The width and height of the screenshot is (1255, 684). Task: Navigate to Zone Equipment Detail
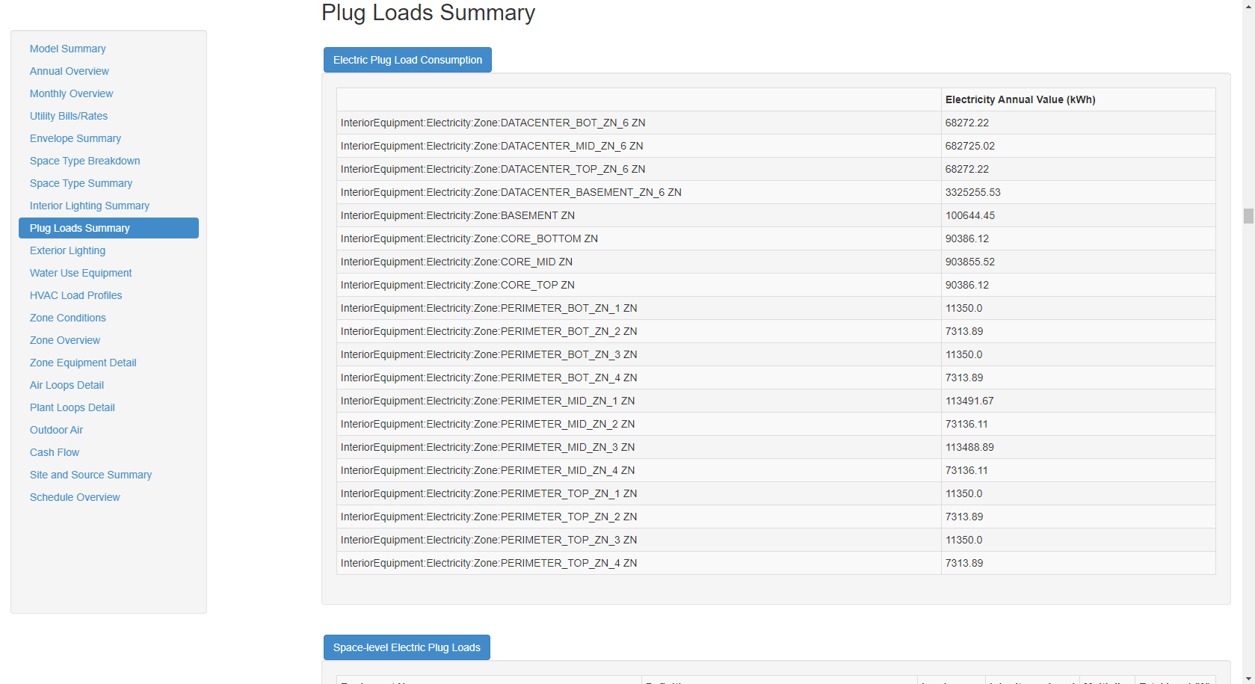[x=83, y=363]
